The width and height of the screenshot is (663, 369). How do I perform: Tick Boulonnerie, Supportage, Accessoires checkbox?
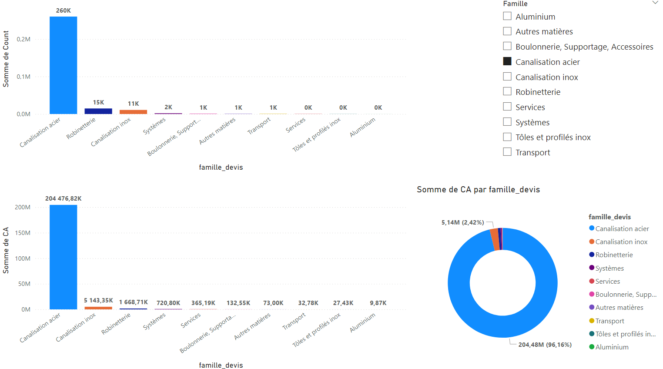click(x=507, y=46)
